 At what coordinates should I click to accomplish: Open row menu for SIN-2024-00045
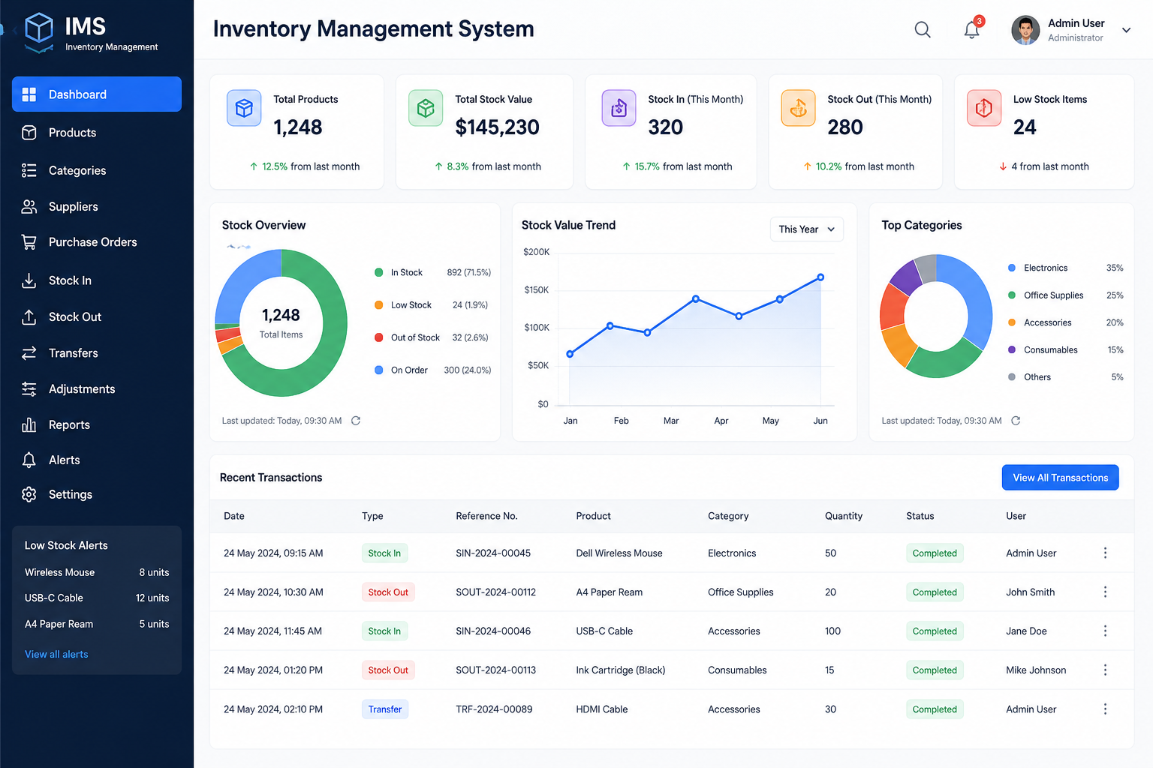coord(1105,553)
